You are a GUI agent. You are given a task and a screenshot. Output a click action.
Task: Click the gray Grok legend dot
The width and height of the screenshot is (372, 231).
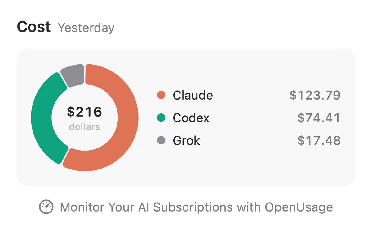[x=161, y=141]
